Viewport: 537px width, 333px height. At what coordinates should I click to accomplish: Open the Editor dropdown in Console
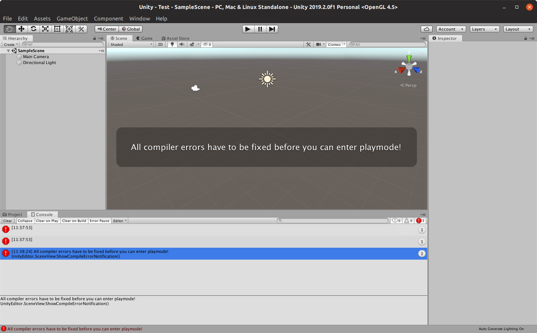click(120, 221)
